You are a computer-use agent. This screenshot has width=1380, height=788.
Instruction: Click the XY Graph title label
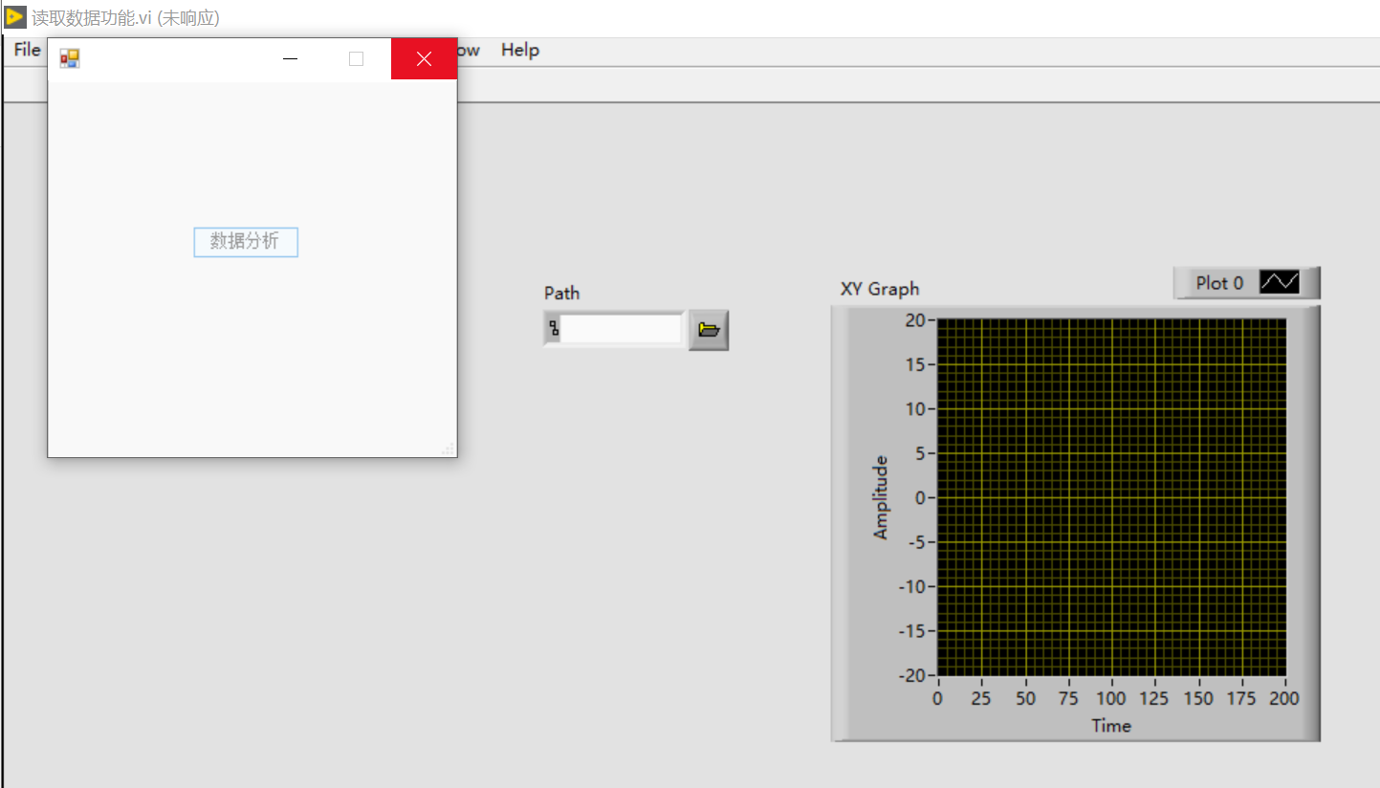pos(880,289)
